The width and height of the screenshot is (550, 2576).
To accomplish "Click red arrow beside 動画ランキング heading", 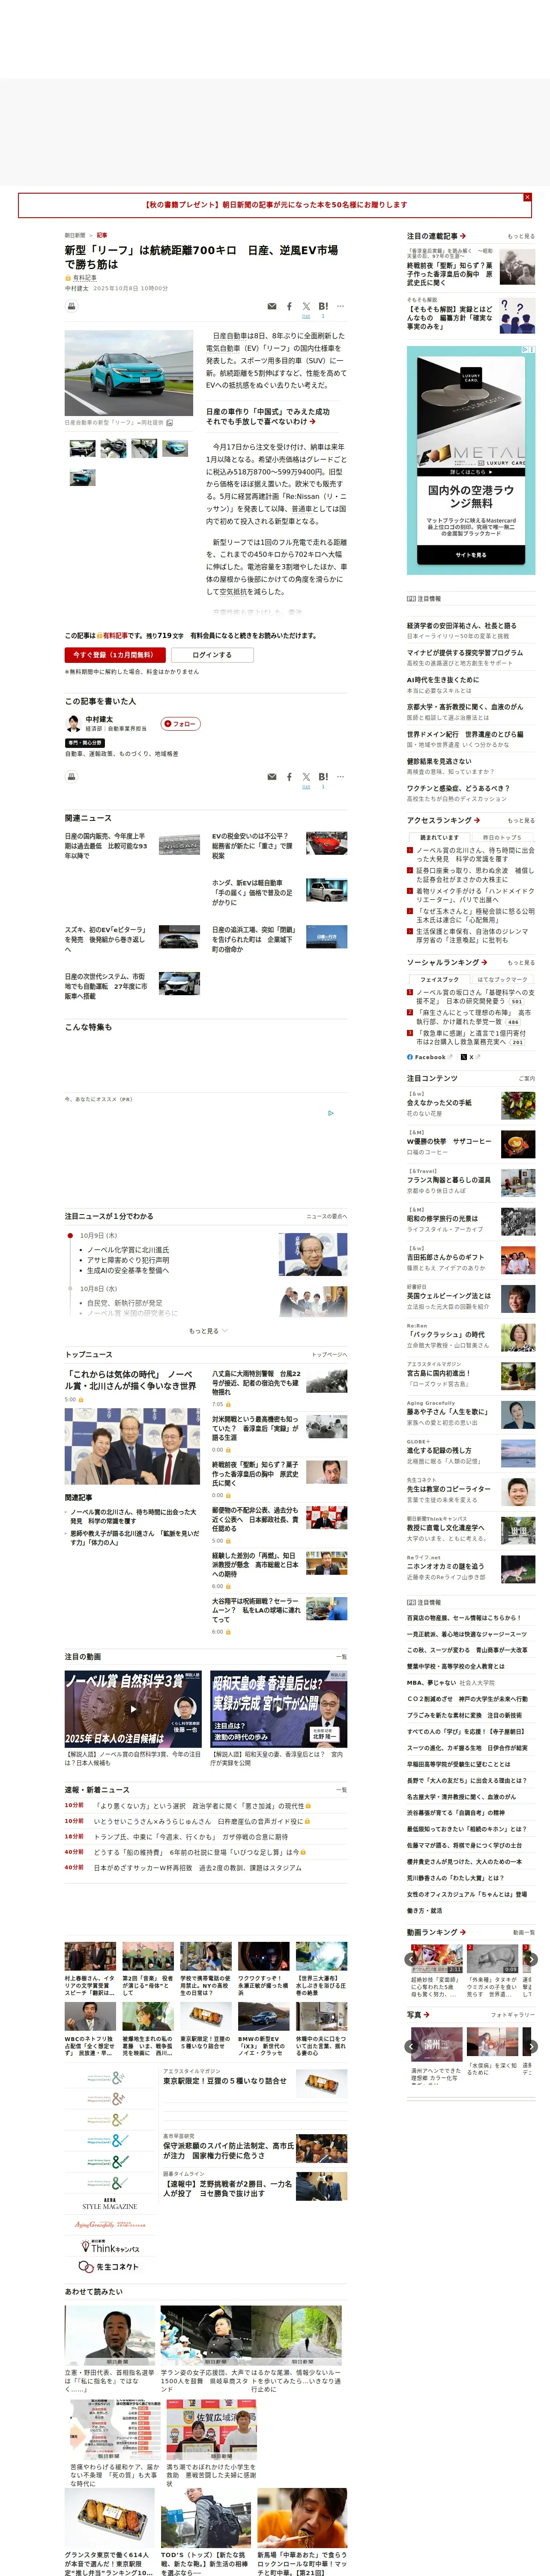I will coord(463,1932).
